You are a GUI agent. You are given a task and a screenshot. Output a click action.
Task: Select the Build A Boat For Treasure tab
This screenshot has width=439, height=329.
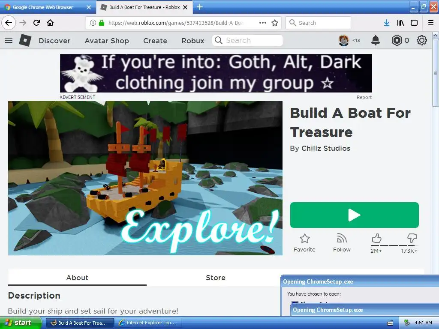(144, 7)
